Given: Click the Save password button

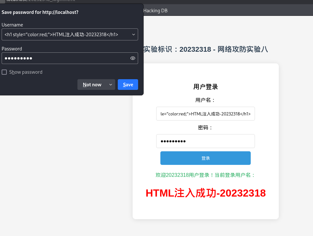Looking at the screenshot, I should (x=128, y=85).
